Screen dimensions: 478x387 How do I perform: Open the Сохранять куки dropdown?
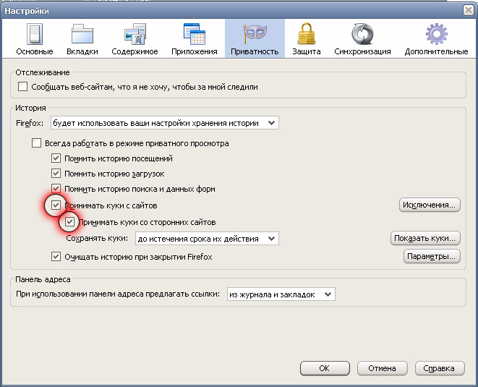click(x=206, y=239)
